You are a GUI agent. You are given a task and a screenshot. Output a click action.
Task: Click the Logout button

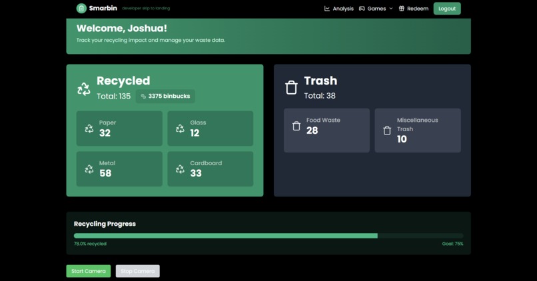447,9
